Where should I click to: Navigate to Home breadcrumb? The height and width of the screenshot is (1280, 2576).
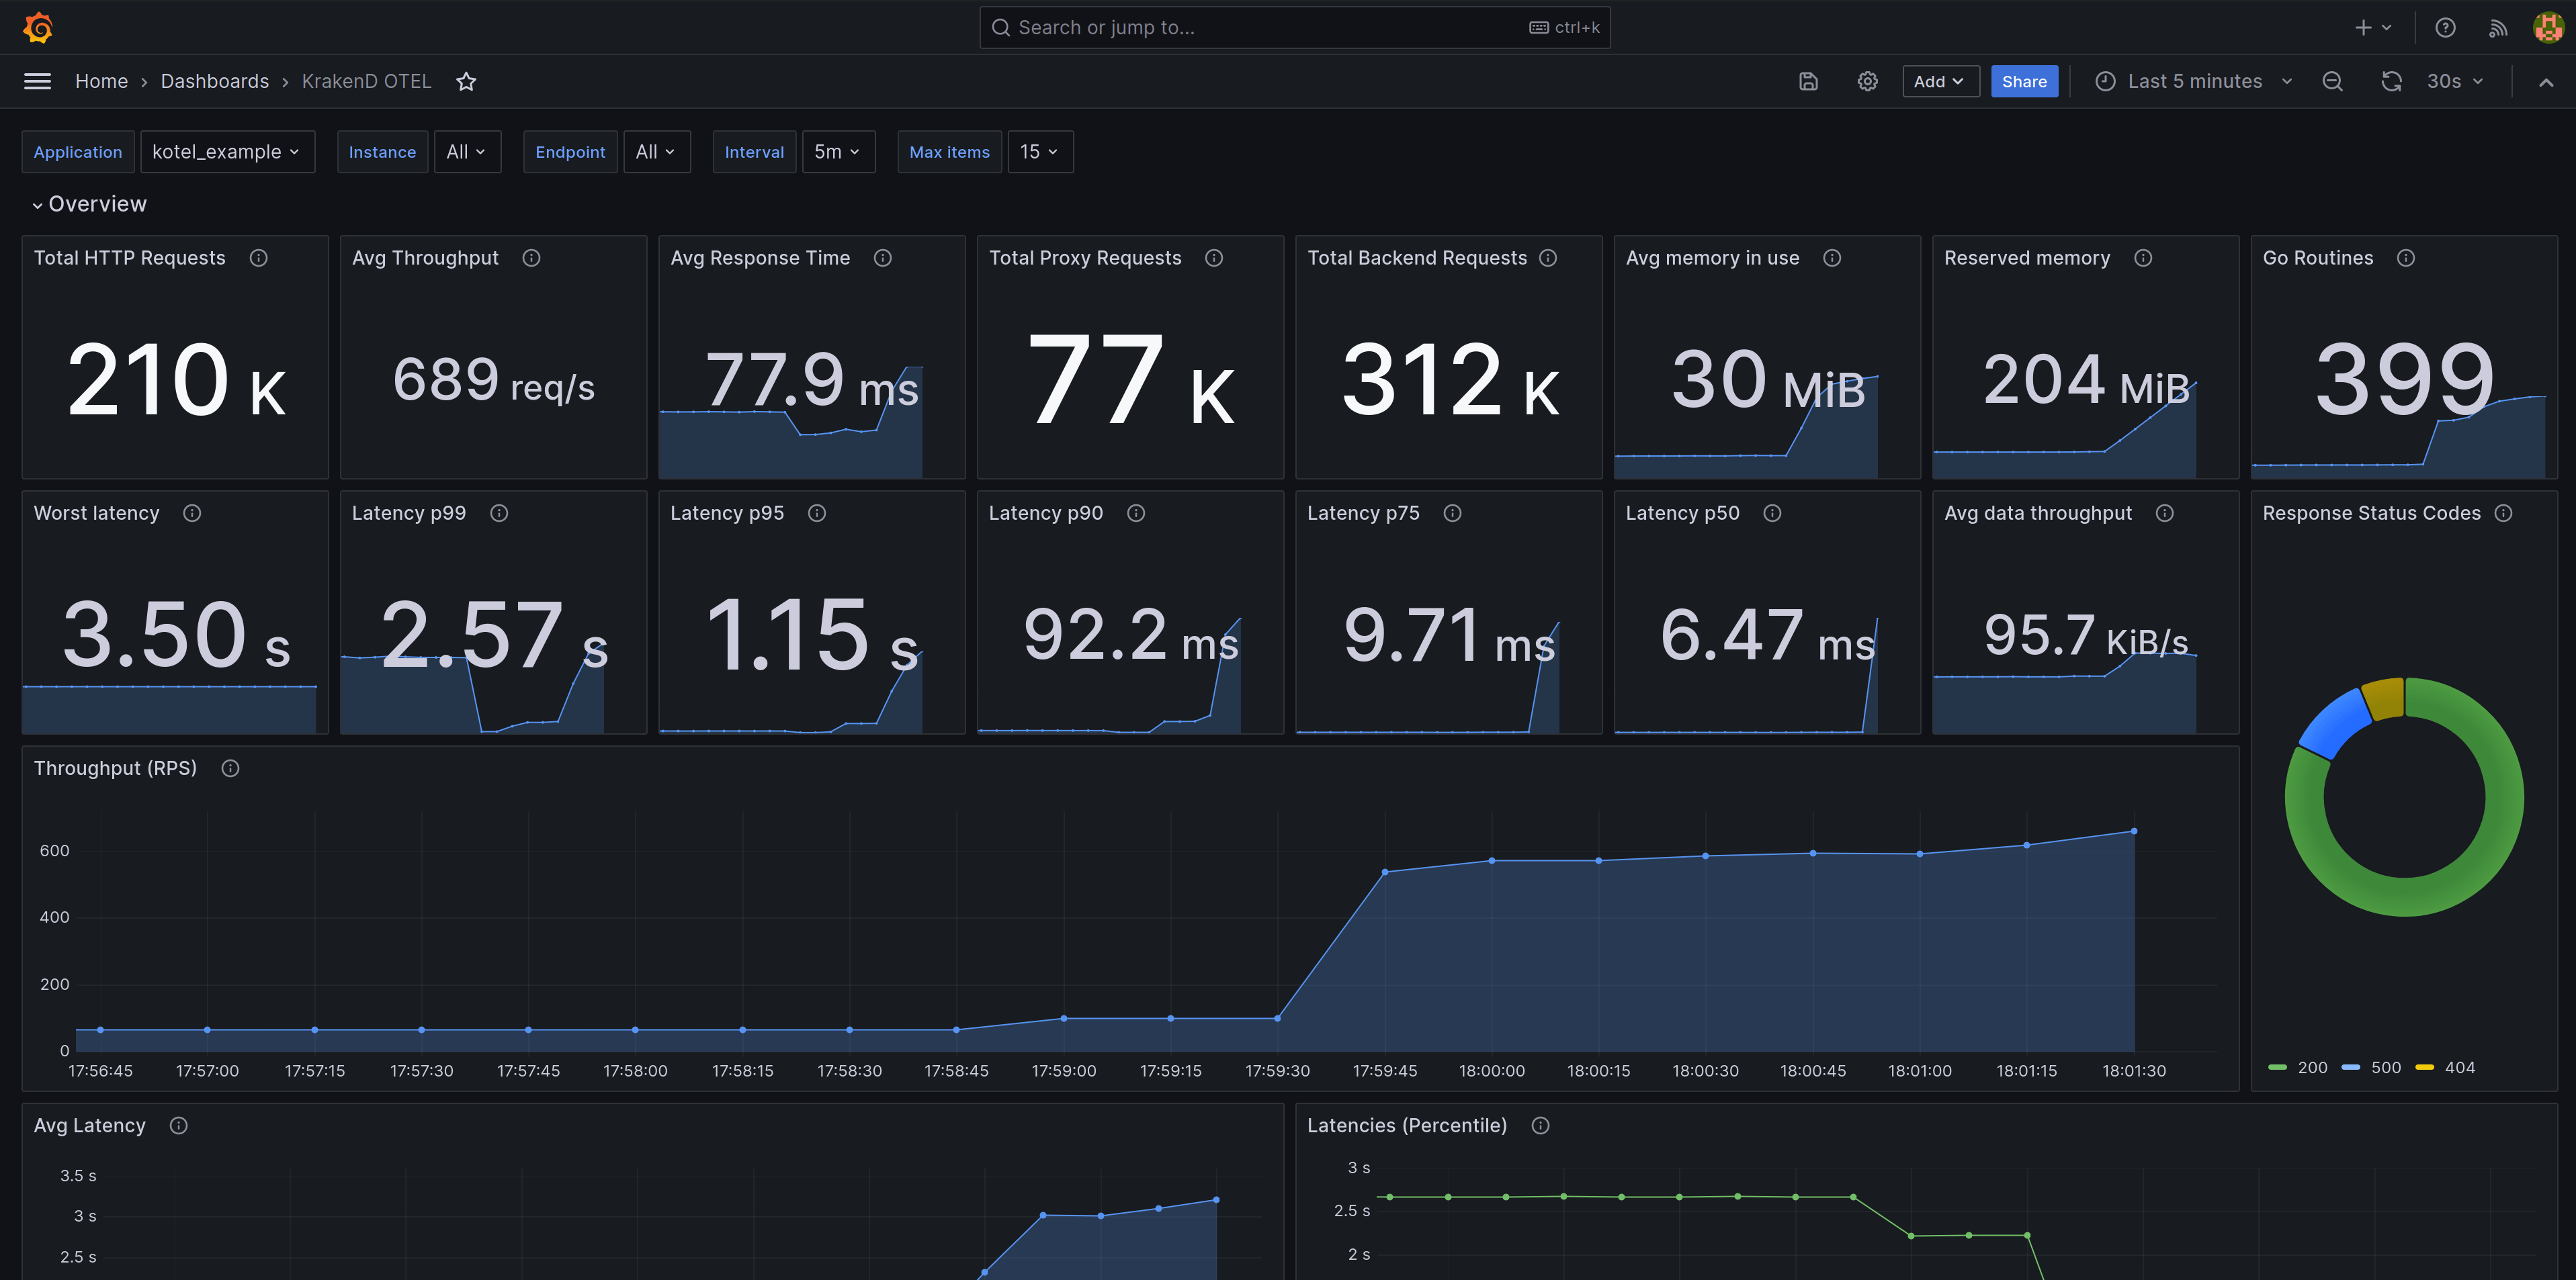click(101, 81)
